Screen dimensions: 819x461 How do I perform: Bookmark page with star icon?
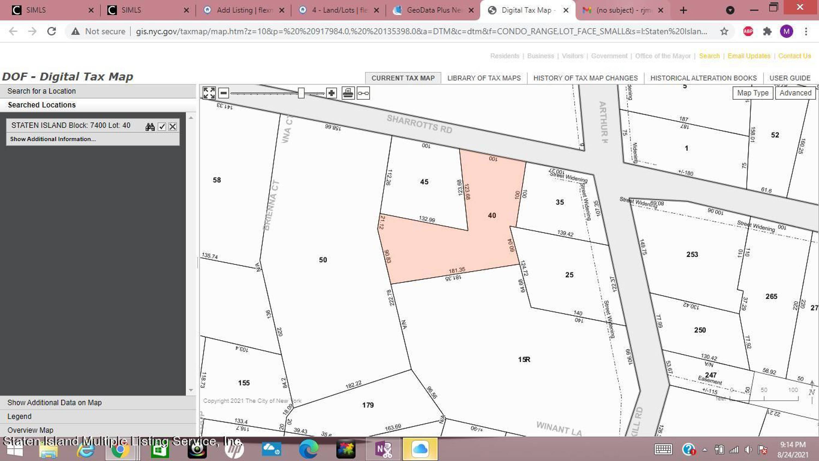pyautogui.click(x=724, y=31)
